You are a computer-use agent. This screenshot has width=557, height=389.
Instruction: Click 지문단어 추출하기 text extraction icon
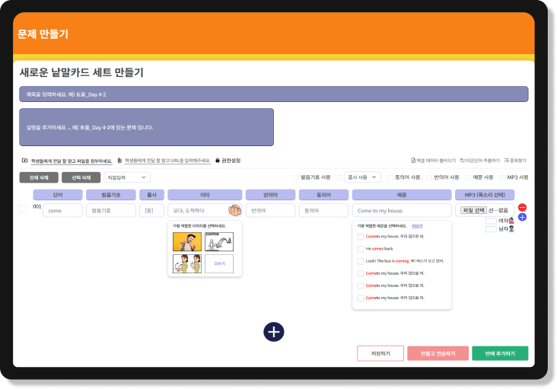(x=462, y=161)
